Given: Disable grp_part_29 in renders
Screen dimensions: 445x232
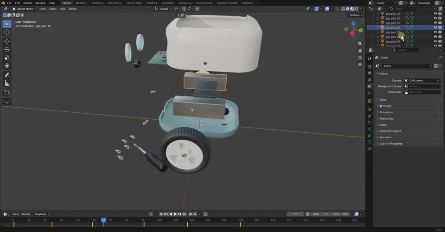Looking at the screenshot, I should 440,41.
